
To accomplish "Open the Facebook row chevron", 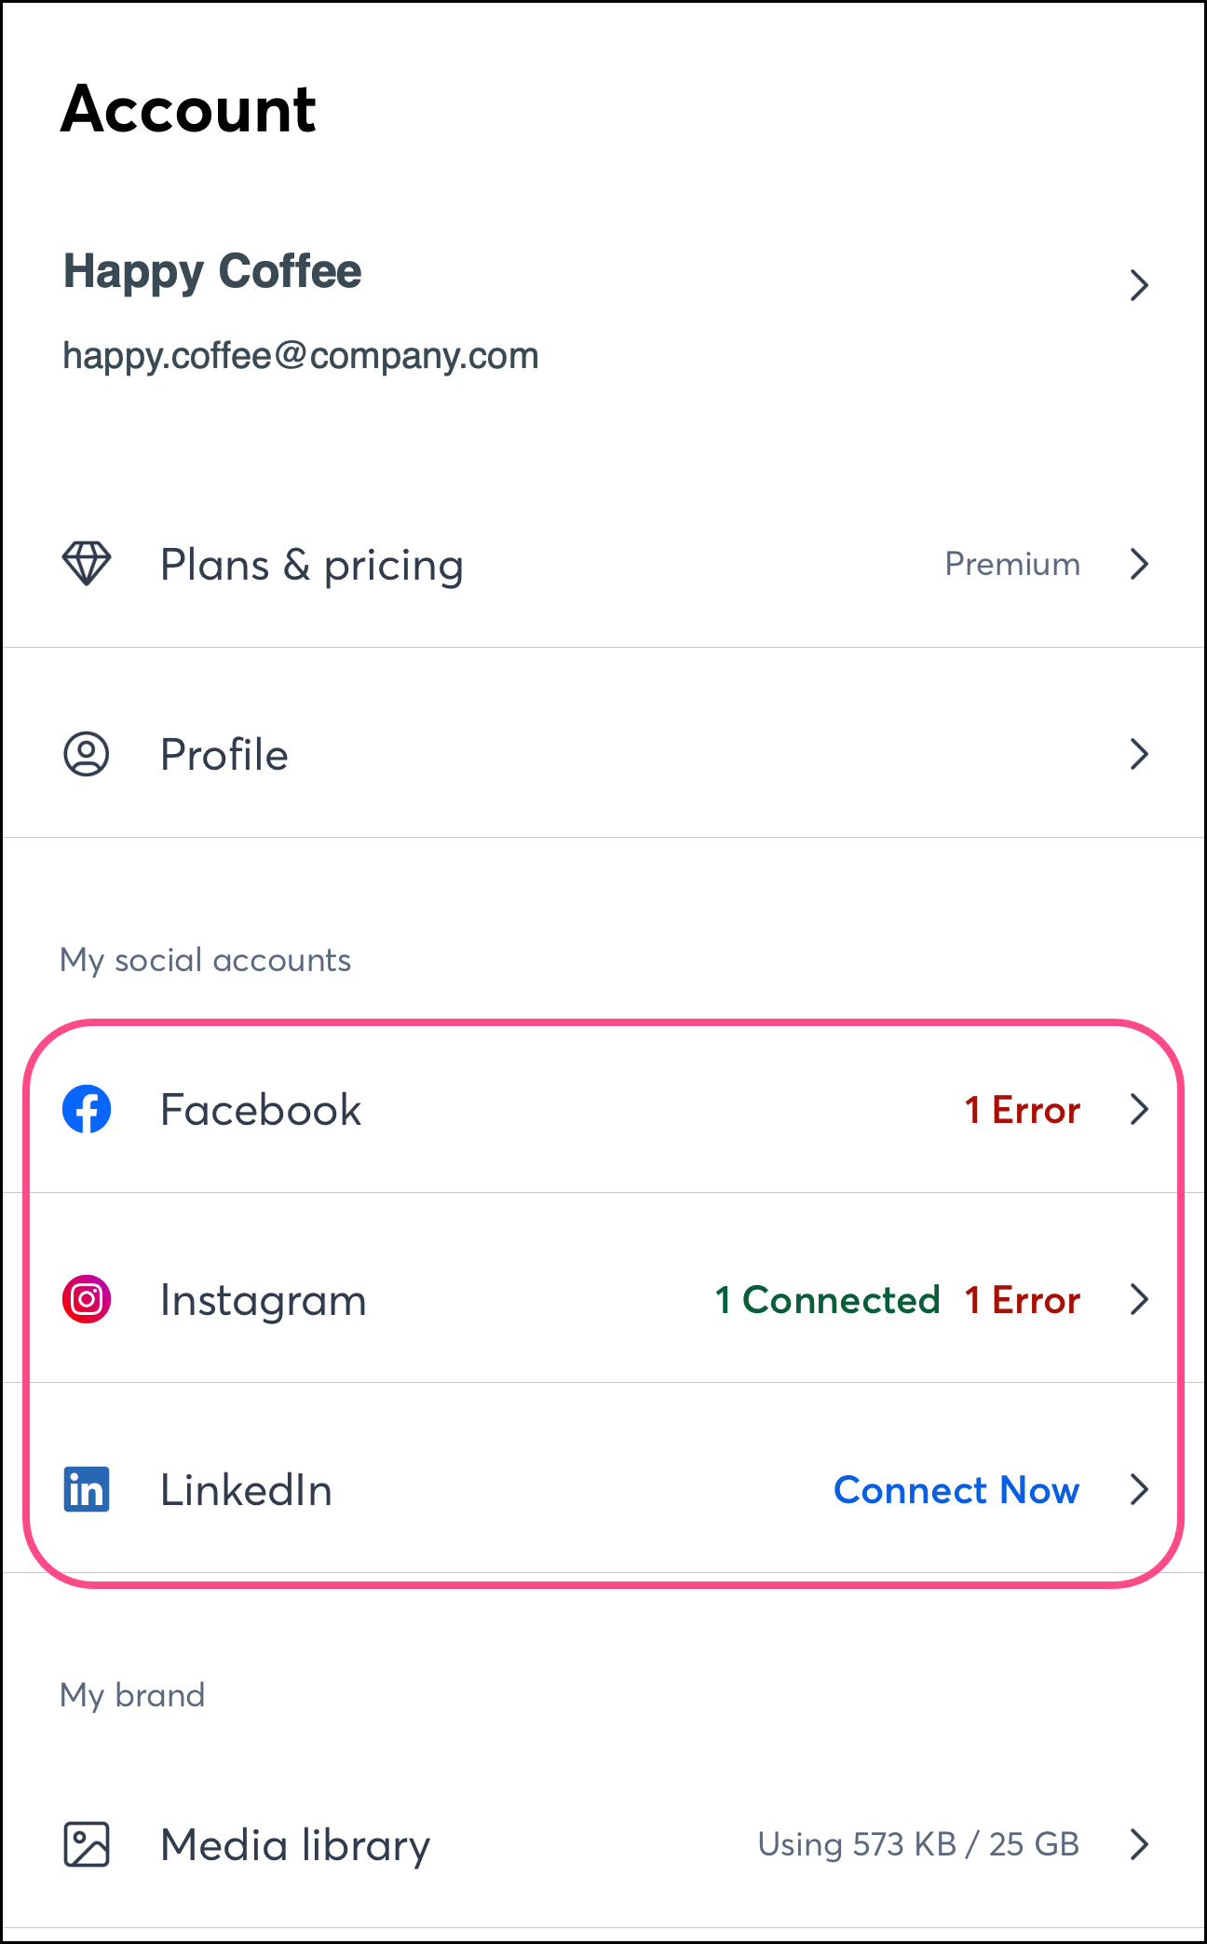I will [x=1138, y=1109].
